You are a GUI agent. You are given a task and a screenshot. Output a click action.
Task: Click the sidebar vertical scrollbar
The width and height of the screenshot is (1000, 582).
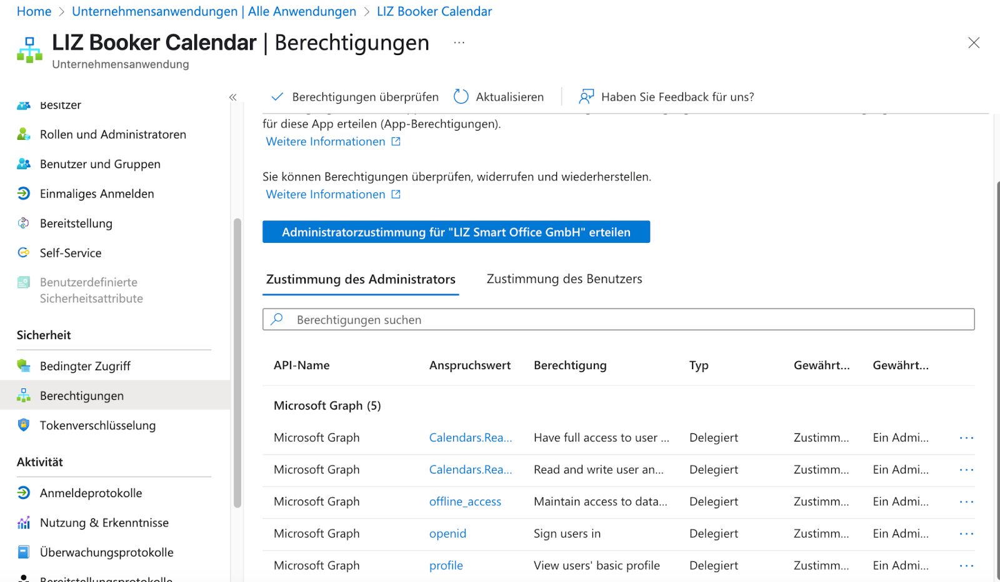click(x=237, y=362)
